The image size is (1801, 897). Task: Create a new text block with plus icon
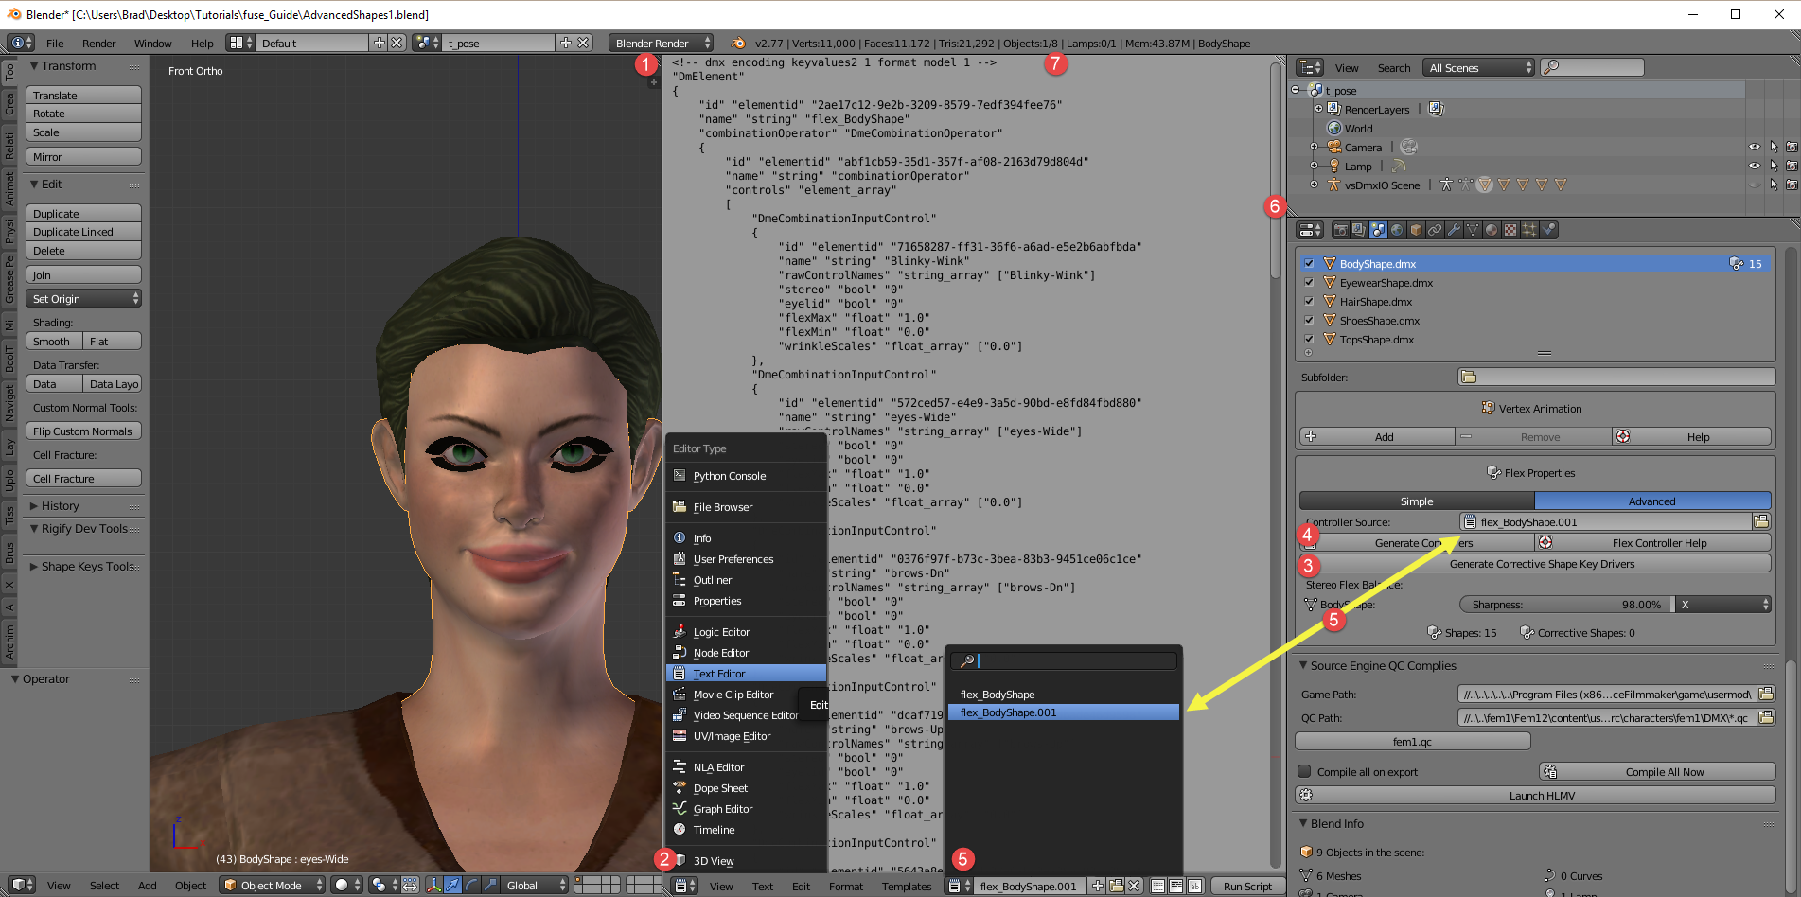click(1097, 887)
